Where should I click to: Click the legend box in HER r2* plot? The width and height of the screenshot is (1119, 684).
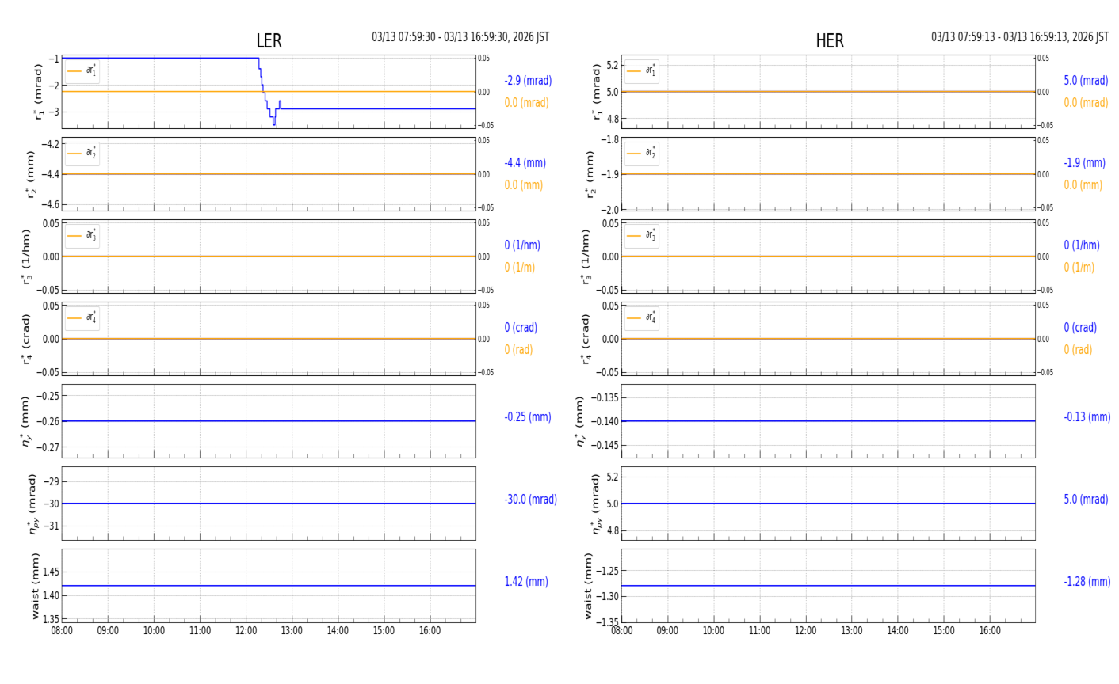point(641,154)
